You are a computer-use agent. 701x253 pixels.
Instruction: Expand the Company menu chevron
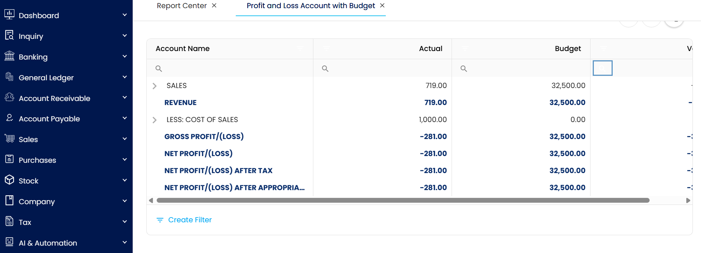[125, 201]
